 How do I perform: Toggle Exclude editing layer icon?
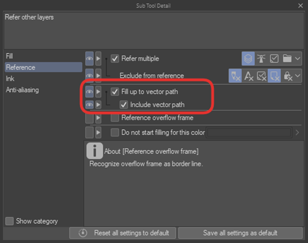pyautogui.click(x=261, y=76)
